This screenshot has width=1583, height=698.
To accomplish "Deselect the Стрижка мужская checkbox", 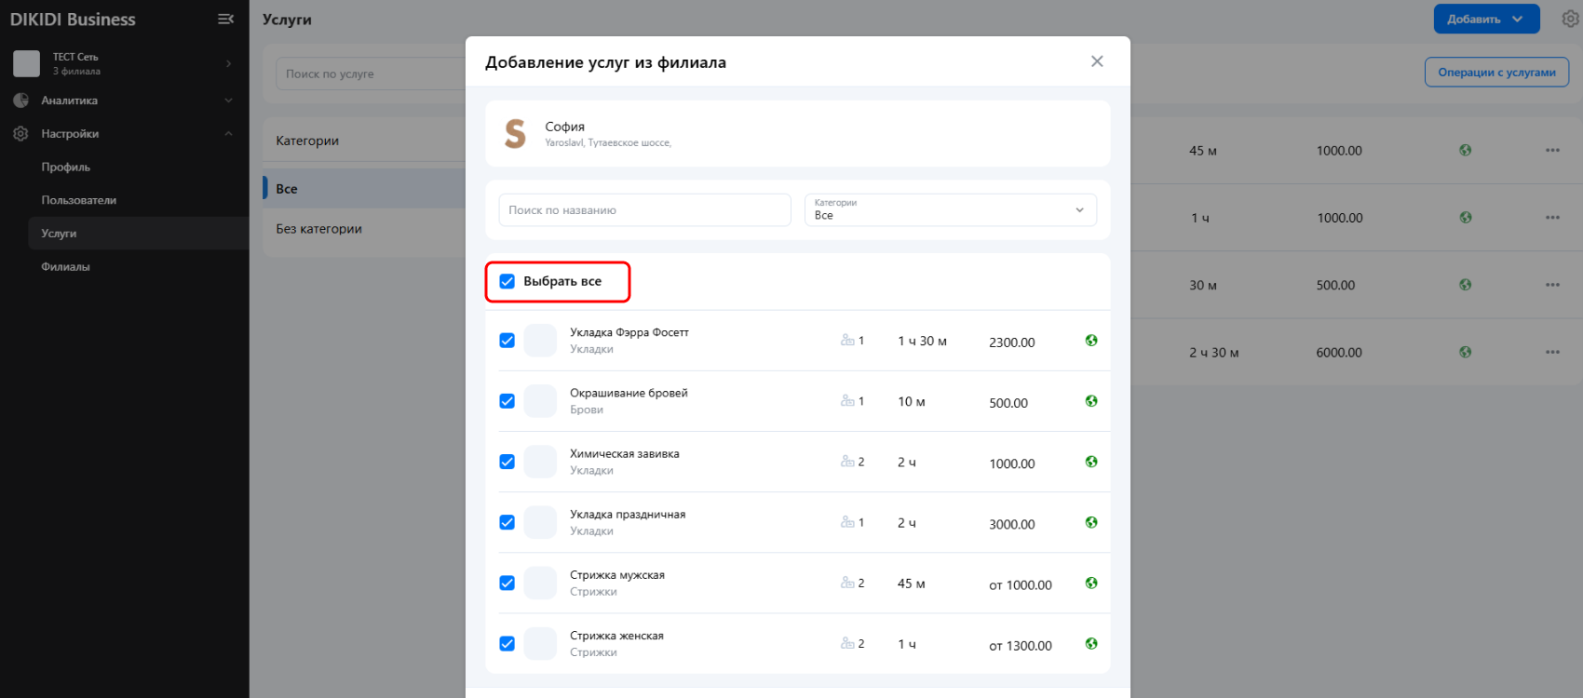I will pos(507,583).
